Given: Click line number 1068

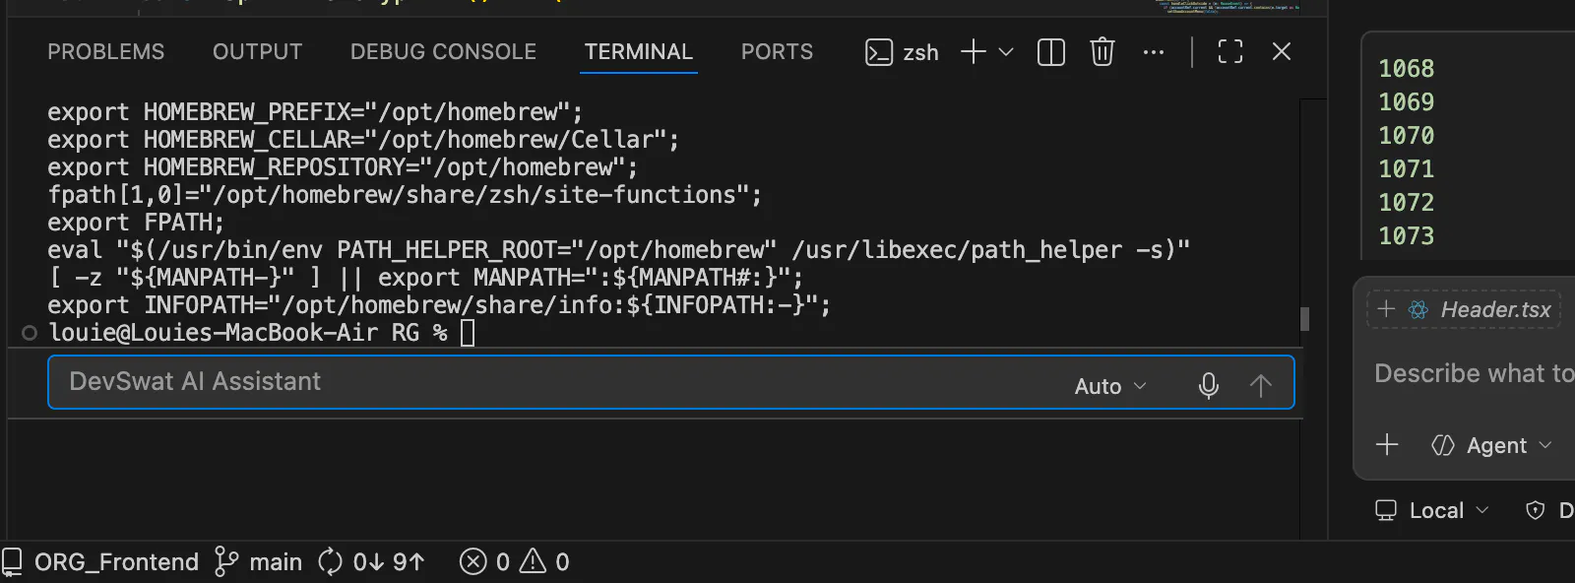Looking at the screenshot, I should click(x=1406, y=69).
